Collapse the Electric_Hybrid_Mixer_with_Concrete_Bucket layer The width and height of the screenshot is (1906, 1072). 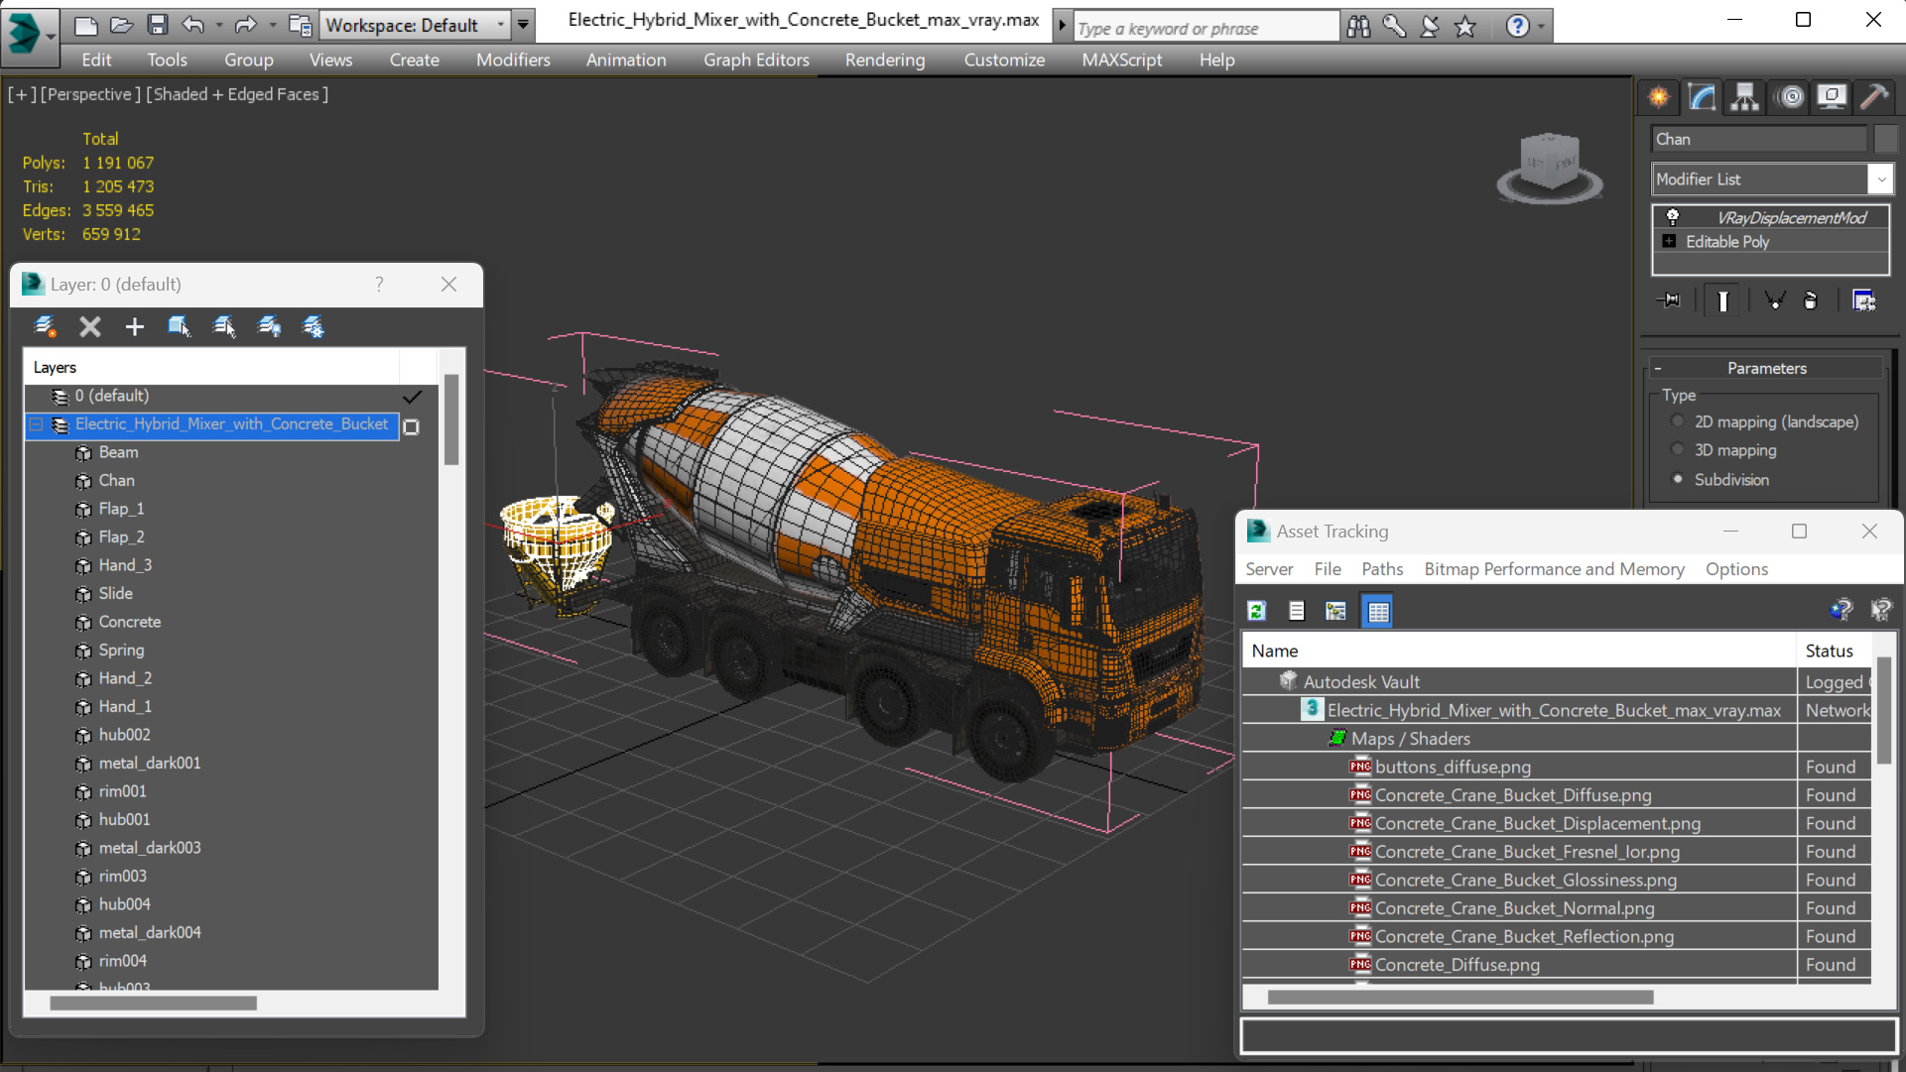(37, 424)
